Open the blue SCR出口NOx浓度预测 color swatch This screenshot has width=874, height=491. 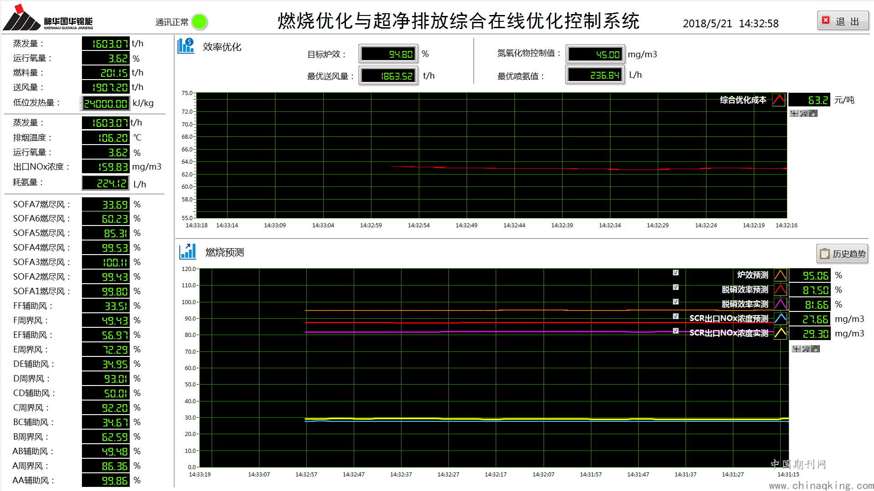coord(780,319)
